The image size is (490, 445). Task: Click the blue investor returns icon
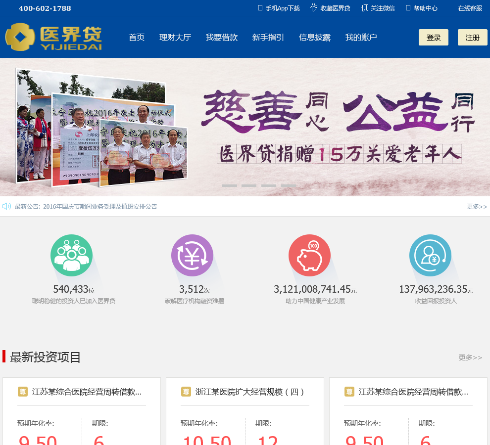[430, 255]
